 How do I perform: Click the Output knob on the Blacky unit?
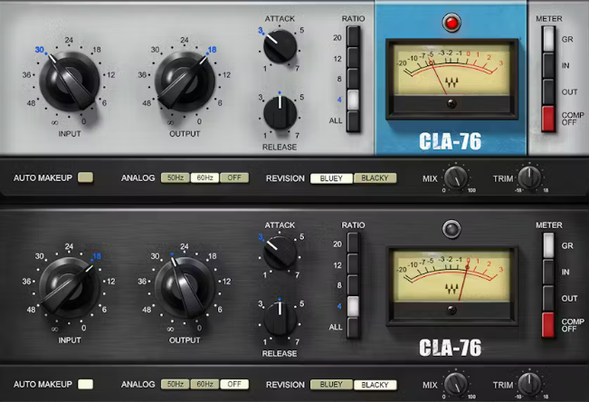point(185,288)
